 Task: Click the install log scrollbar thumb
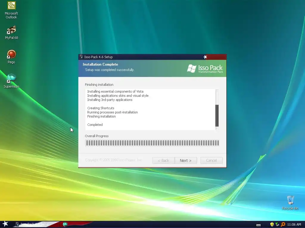tap(217, 115)
